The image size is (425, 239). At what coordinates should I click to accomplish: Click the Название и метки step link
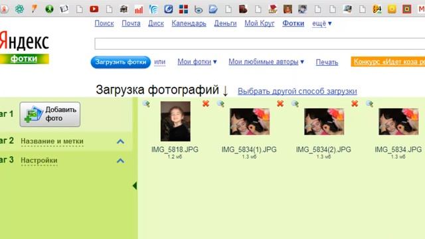52,141
